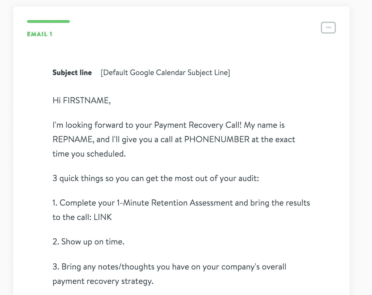
Task: Click the '2. Show up on time.' line
Action: pos(88,242)
